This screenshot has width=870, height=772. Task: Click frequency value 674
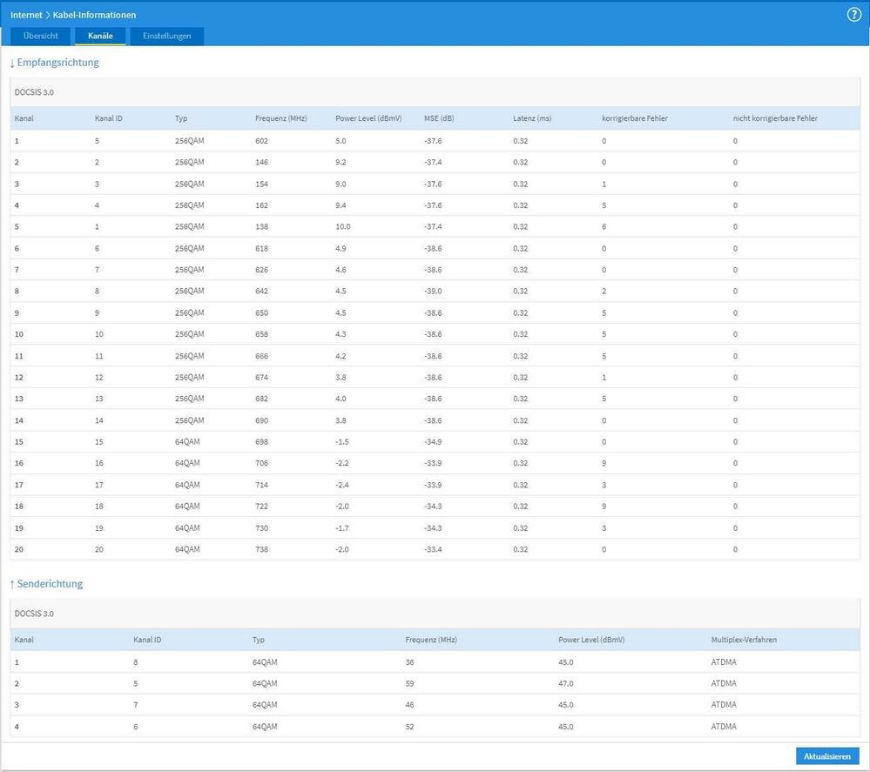(x=261, y=377)
